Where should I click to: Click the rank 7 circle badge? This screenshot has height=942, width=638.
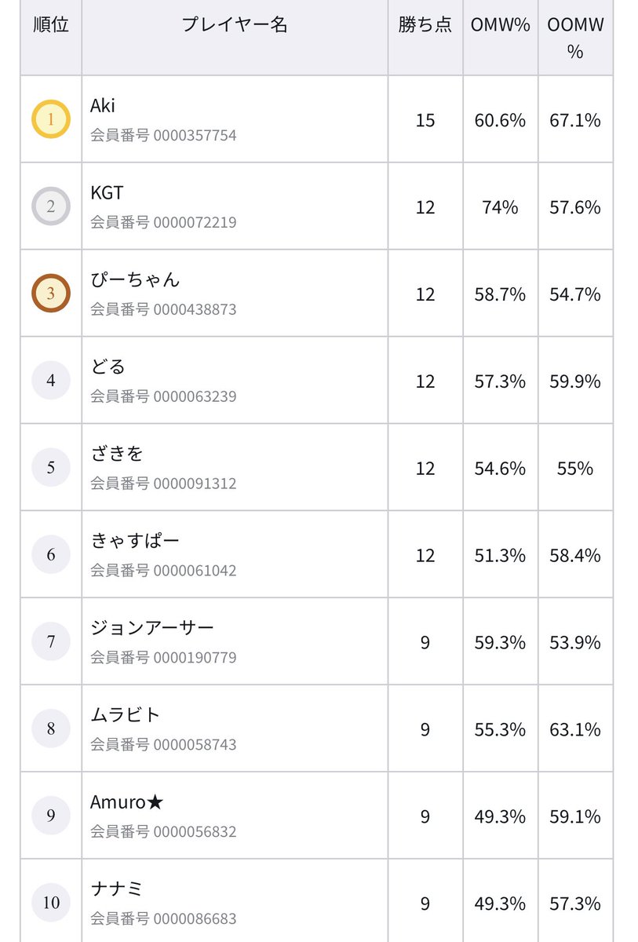click(x=51, y=642)
